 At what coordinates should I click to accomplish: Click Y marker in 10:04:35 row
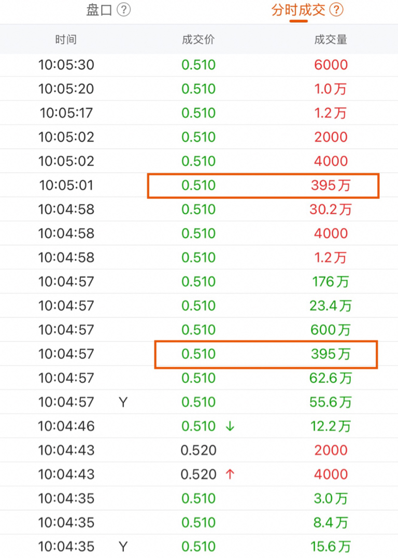[x=123, y=546]
